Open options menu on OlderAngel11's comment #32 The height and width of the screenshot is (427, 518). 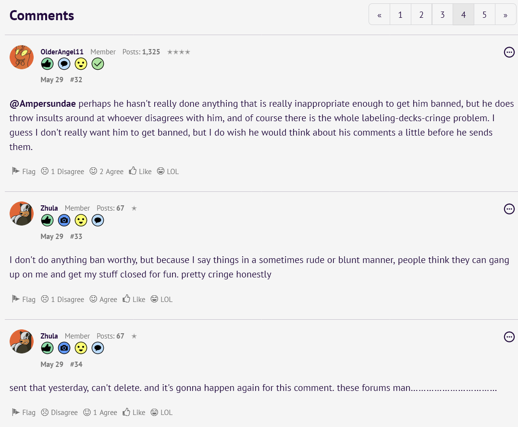[x=509, y=52]
